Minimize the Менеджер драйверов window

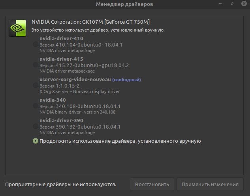point(220,4)
